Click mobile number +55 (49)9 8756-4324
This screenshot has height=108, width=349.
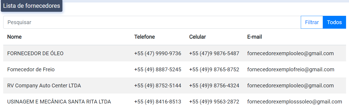(214, 85)
